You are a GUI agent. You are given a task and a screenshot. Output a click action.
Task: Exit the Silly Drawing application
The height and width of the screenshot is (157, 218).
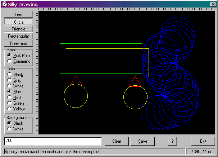pyautogui.click(x=203, y=141)
